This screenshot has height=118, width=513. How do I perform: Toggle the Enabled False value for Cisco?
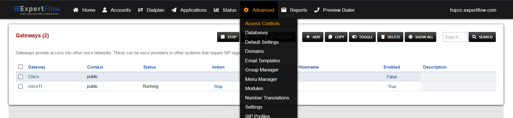click(392, 77)
